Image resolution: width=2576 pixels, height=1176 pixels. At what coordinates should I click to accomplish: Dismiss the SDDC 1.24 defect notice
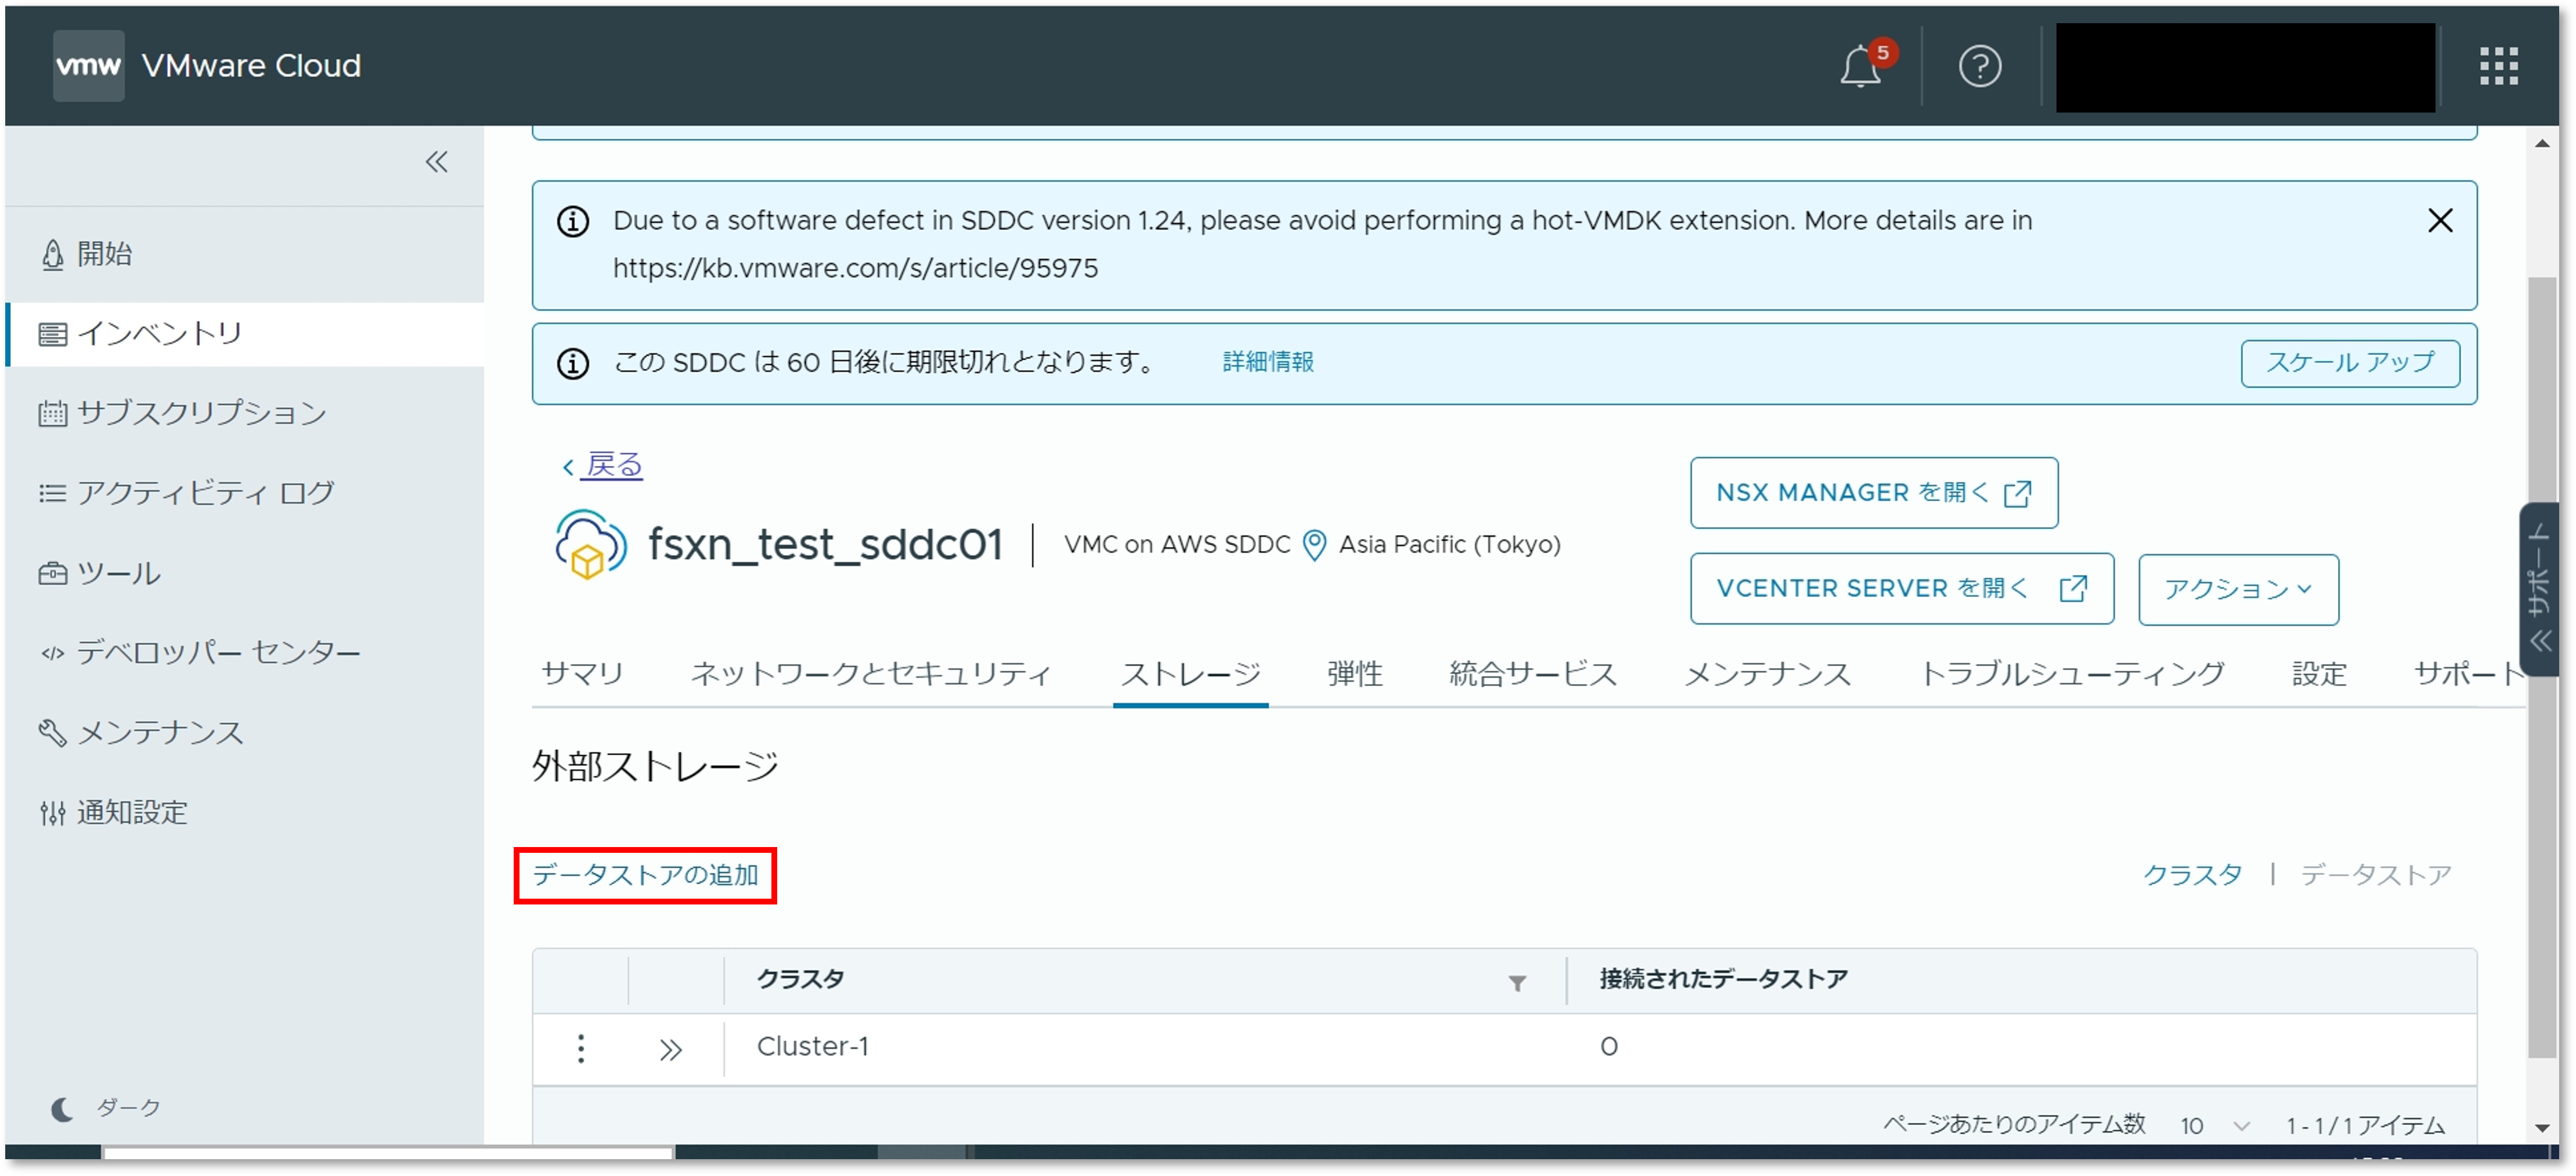point(2440,221)
